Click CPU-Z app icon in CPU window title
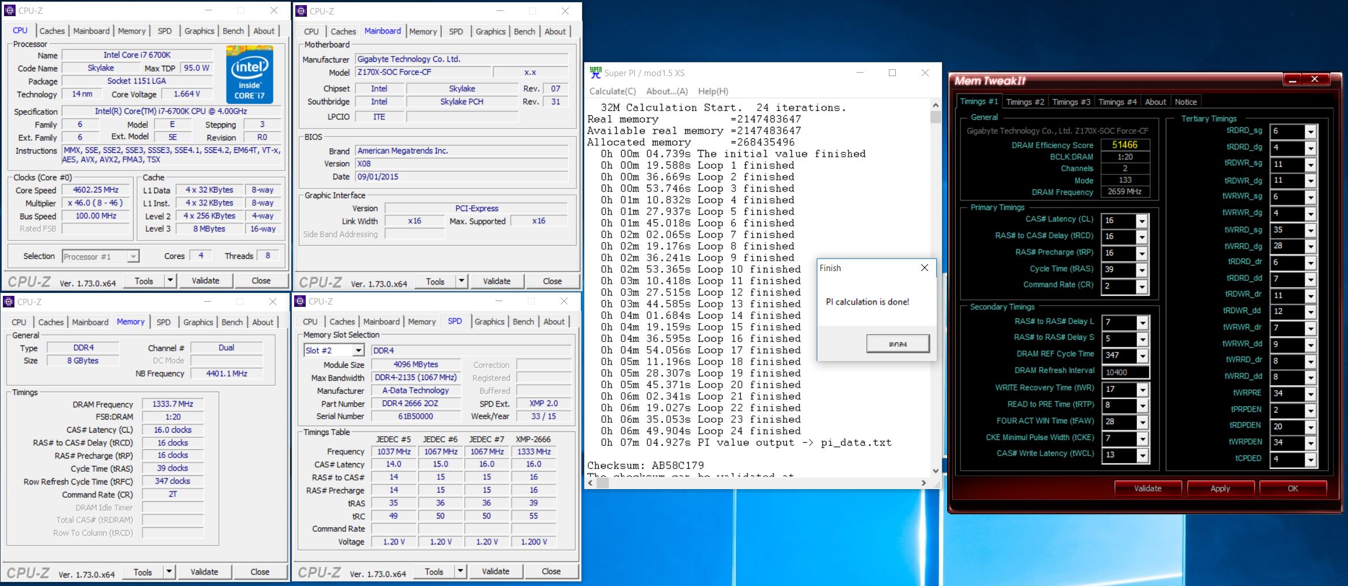The height and width of the screenshot is (586, 1348). pyautogui.click(x=10, y=10)
